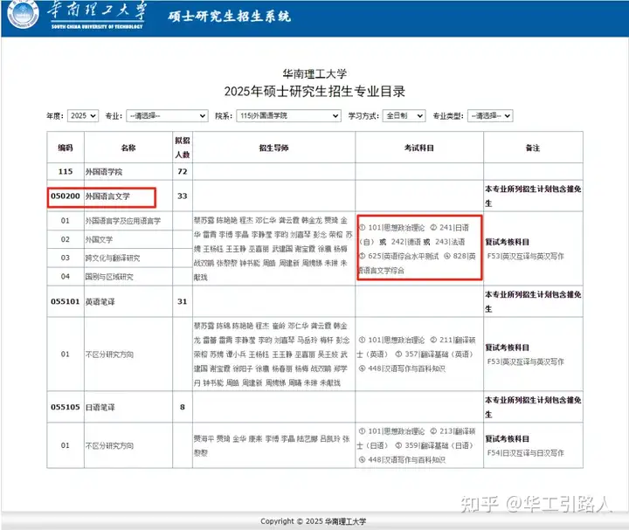Click the 华南理工大学 title above the catalog heading
629x530 pixels.
click(x=314, y=73)
